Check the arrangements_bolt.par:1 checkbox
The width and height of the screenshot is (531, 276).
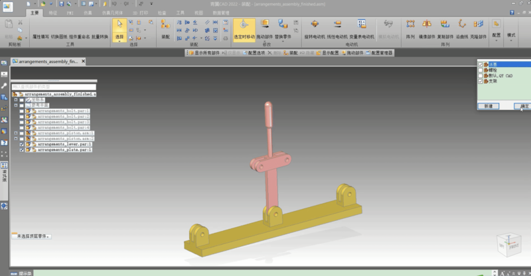click(22, 111)
